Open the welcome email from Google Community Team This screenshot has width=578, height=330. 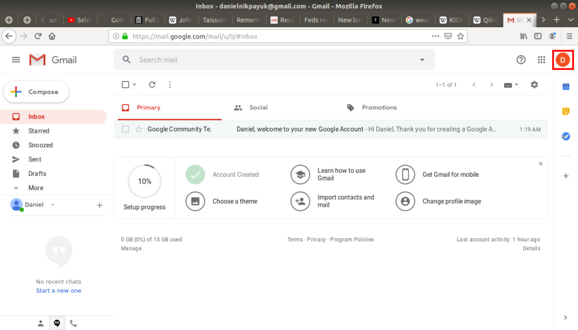[331, 129]
